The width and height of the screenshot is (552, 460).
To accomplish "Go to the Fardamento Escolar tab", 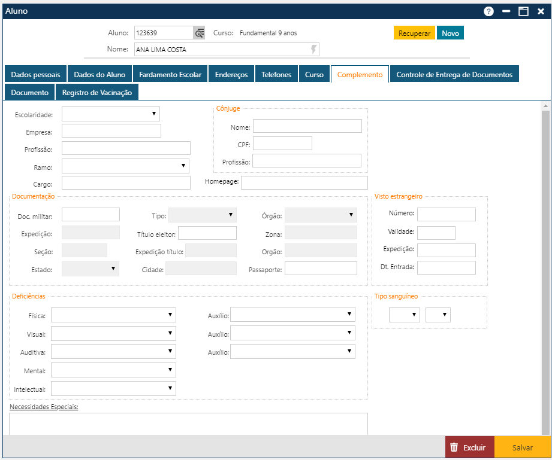I will point(170,75).
